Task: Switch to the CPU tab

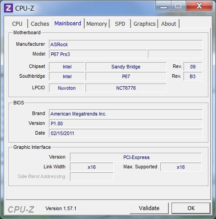Action: pyautogui.click(x=17, y=24)
